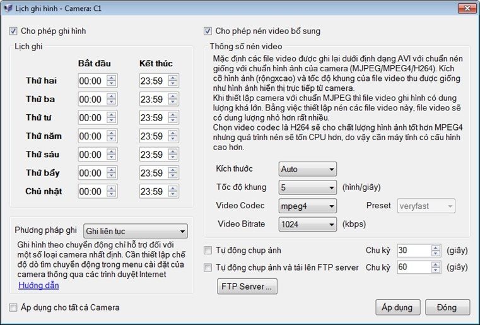The width and height of the screenshot is (480, 325).
Task: Decrease the 60 giây Chu kỳ value
Action: (435, 270)
